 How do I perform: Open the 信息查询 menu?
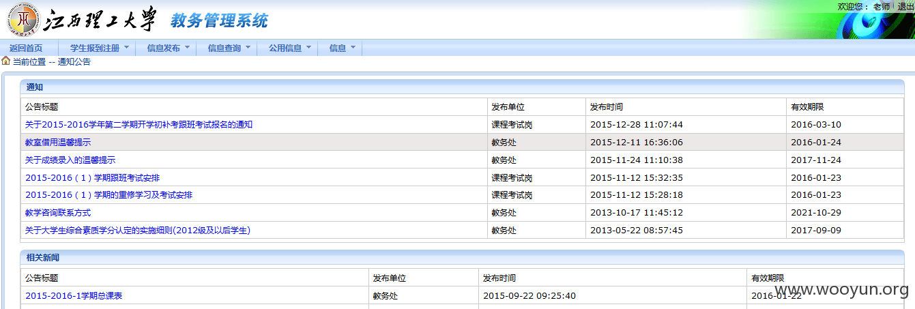tap(224, 48)
